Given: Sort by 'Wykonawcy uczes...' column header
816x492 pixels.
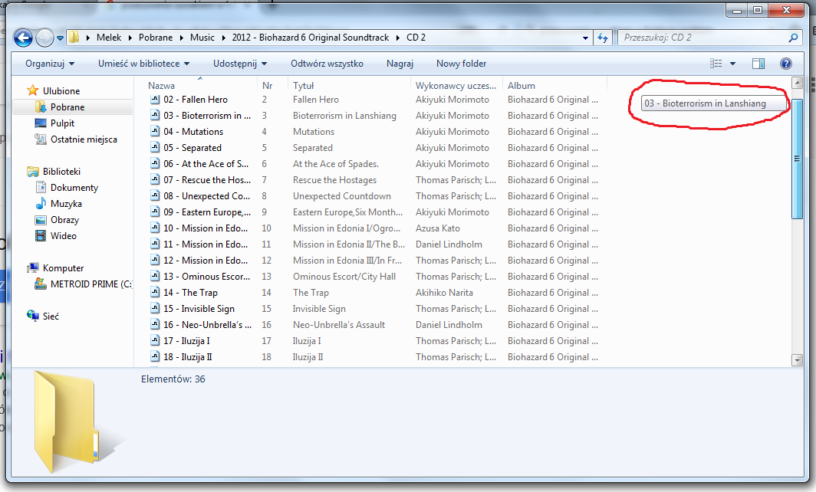Looking at the screenshot, I should click(456, 86).
